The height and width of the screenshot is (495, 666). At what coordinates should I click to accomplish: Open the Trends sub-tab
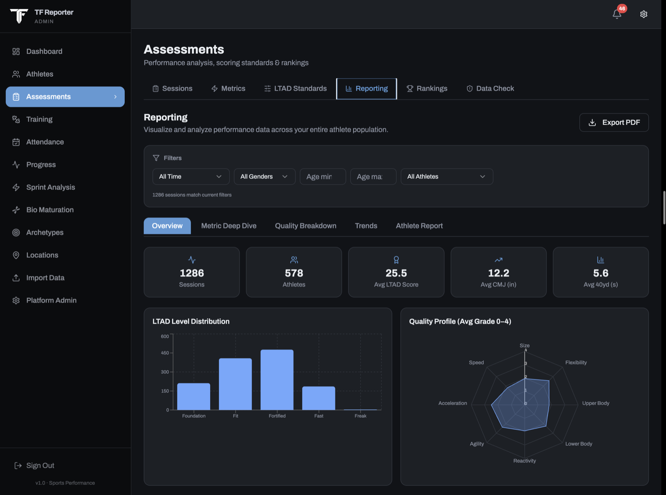pyautogui.click(x=366, y=226)
